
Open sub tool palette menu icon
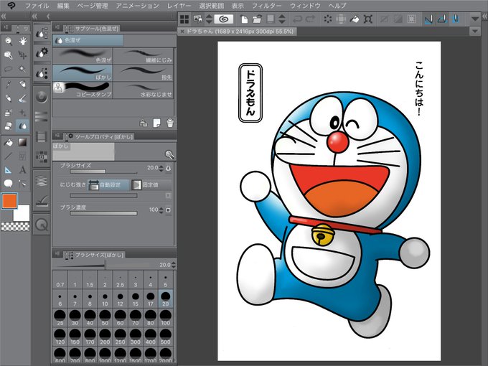[57, 28]
